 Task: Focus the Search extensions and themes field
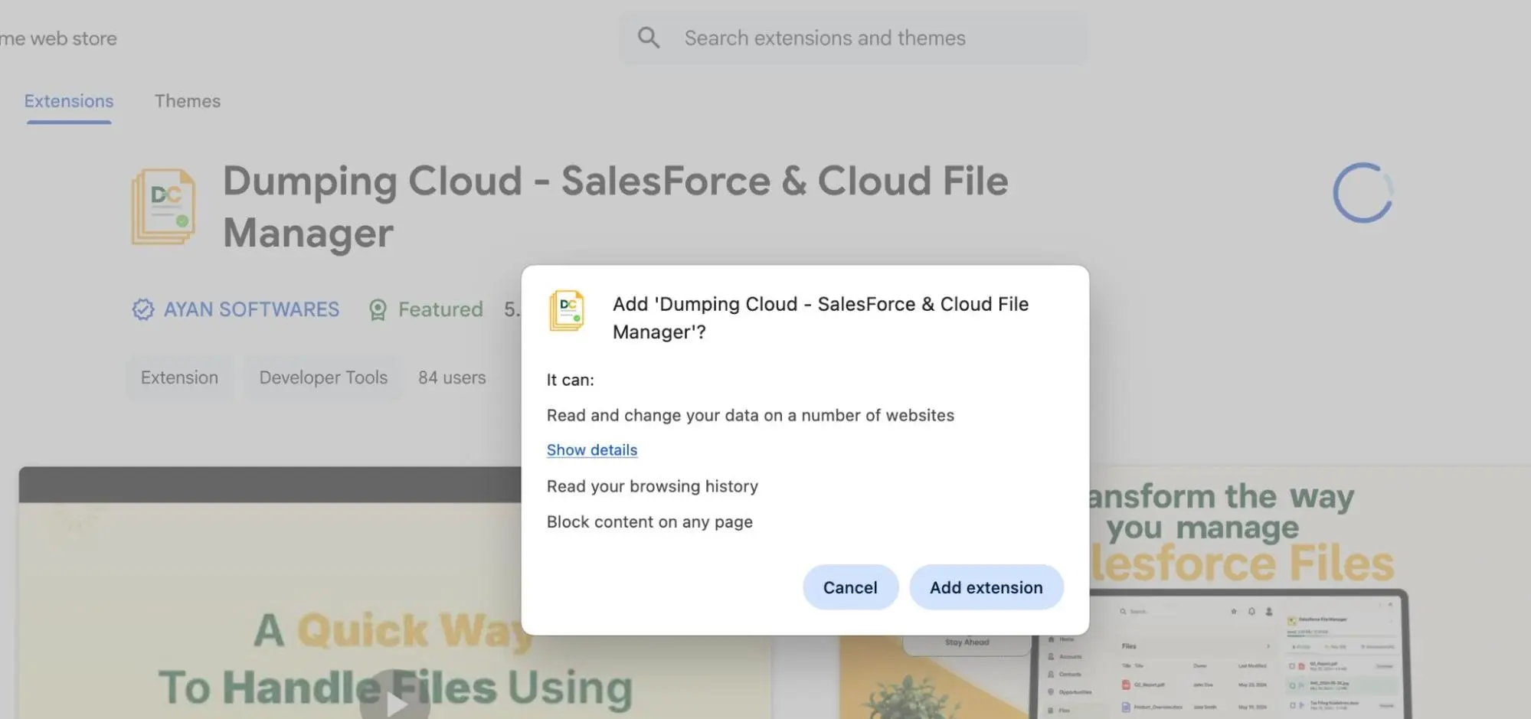pyautogui.click(x=853, y=38)
